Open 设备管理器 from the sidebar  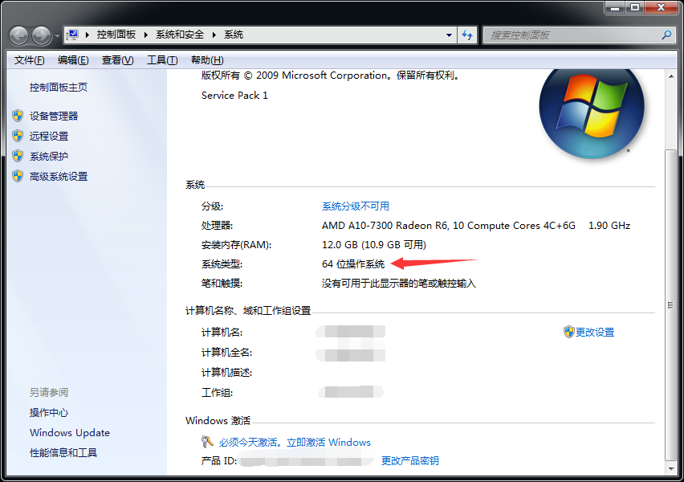[x=54, y=116]
